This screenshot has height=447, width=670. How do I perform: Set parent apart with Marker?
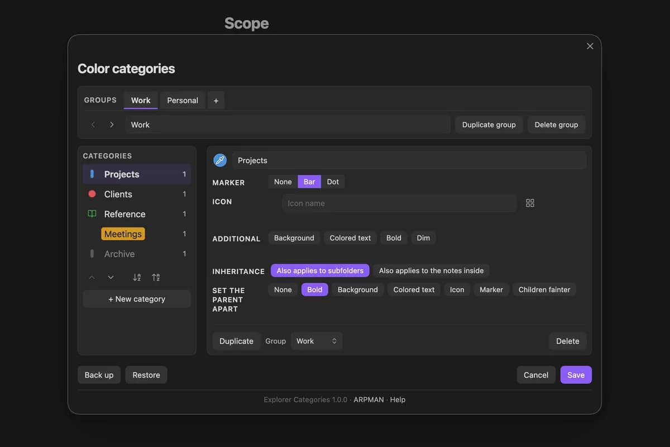(491, 289)
